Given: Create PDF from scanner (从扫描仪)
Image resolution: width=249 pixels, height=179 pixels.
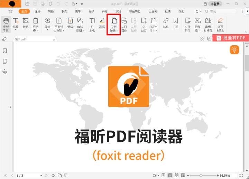Looking at the screenshot, I should (124, 25).
